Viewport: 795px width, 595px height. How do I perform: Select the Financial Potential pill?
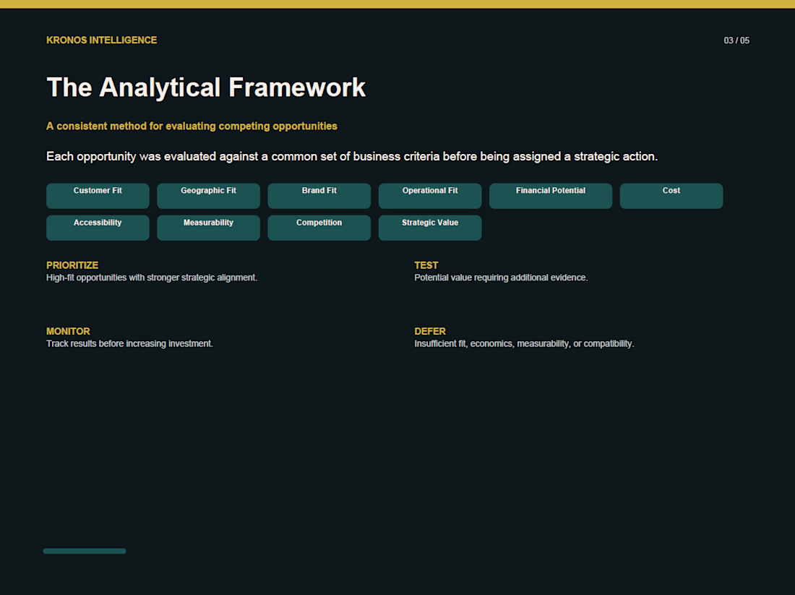click(551, 196)
